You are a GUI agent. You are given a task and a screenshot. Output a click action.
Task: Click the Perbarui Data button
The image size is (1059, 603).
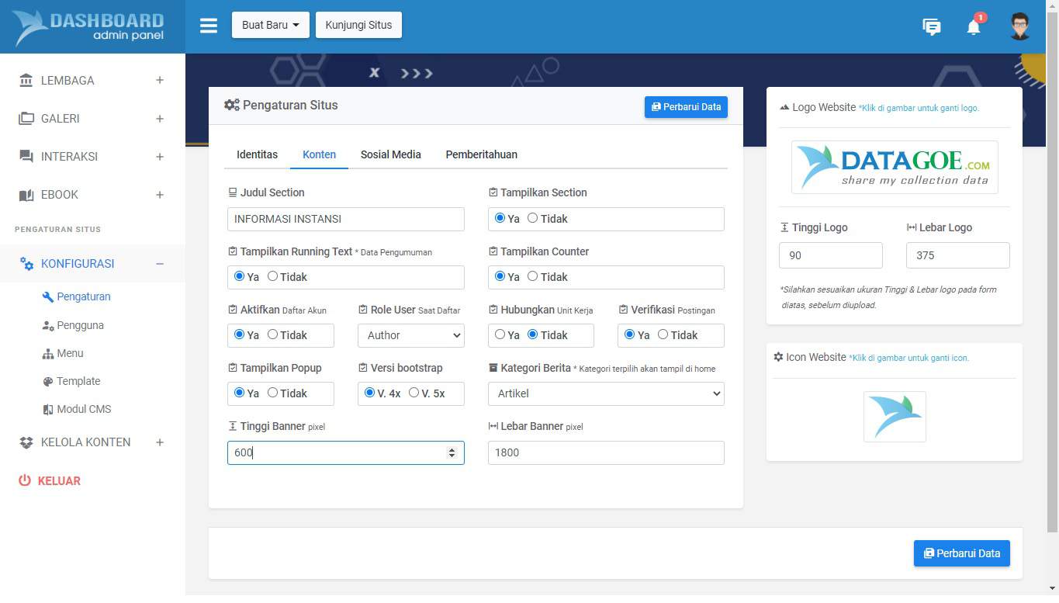pyautogui.click(x=685, y=106)
